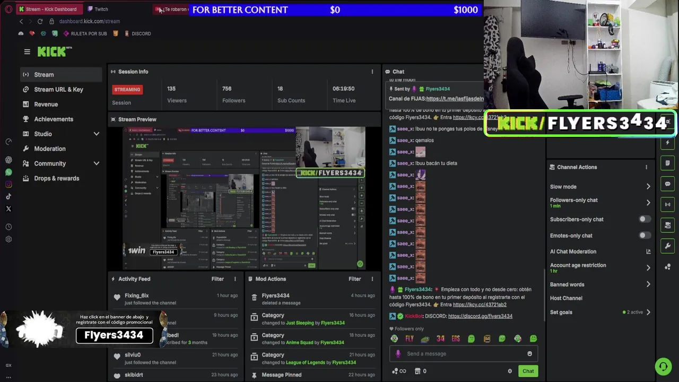Click the Stream Preview thumbnail

[244, 198]
